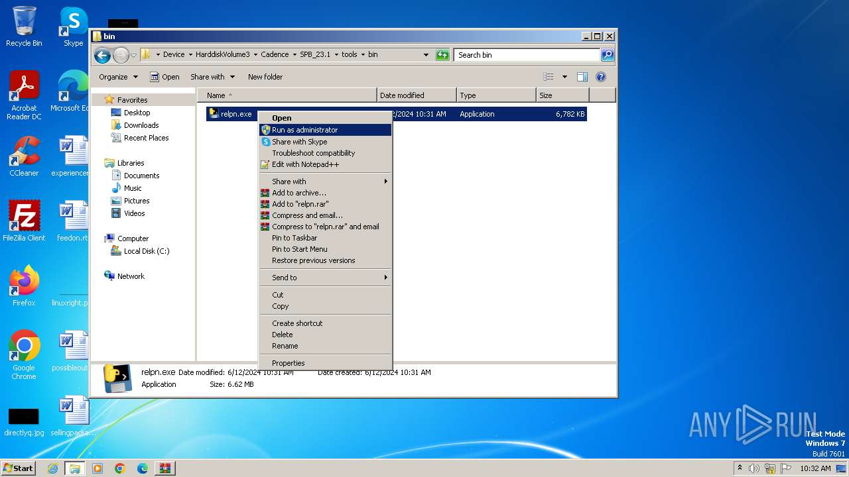Open address bar history dropdown arrow
Screen dimensions: 849x477
point(426,55)
